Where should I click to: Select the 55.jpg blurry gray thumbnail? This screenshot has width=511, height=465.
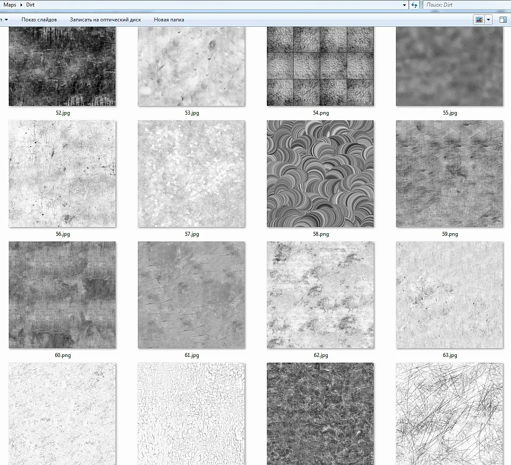[449, 66]
